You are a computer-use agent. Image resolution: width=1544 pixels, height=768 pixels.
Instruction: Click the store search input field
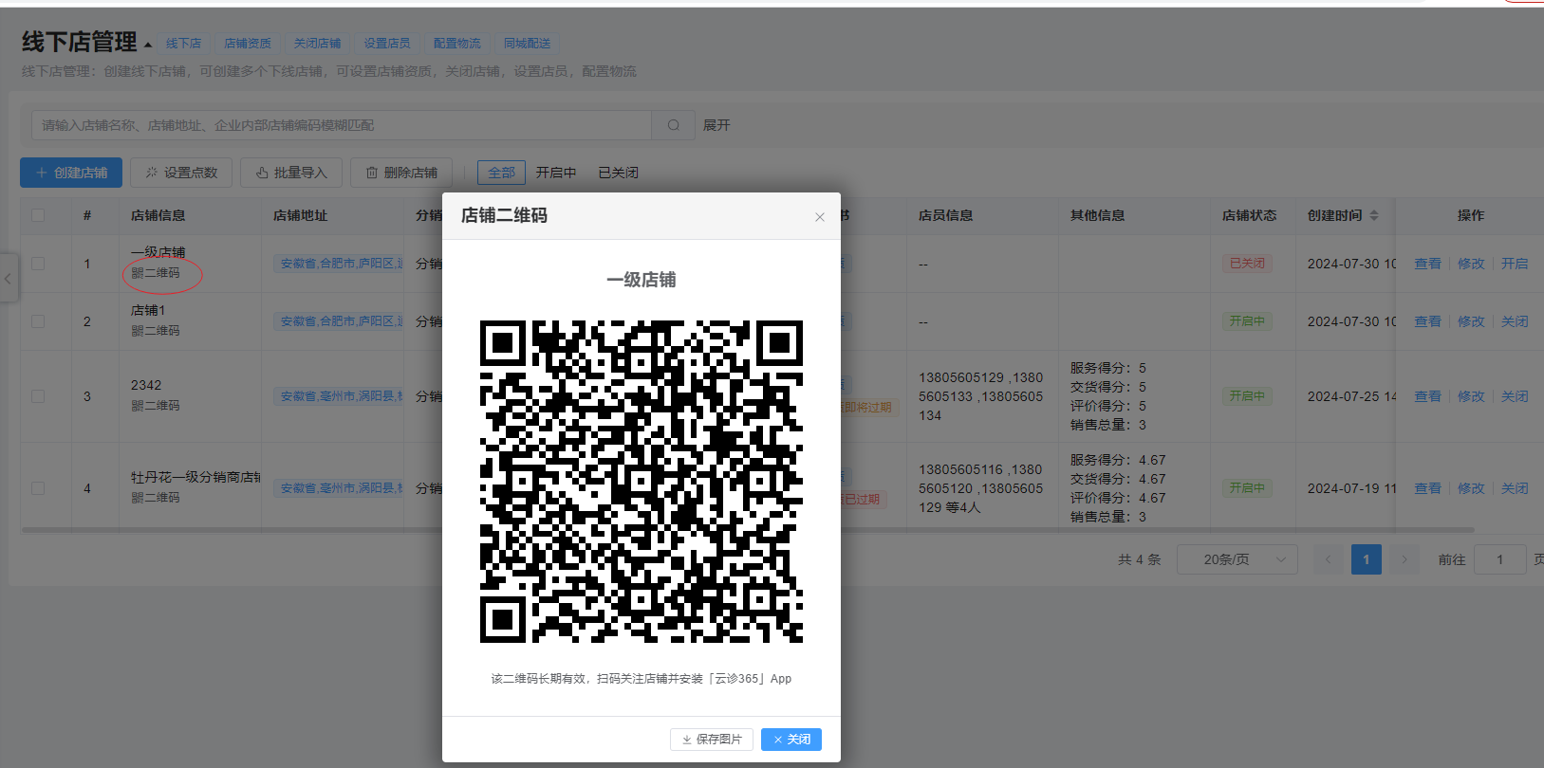tap(342, 125)
